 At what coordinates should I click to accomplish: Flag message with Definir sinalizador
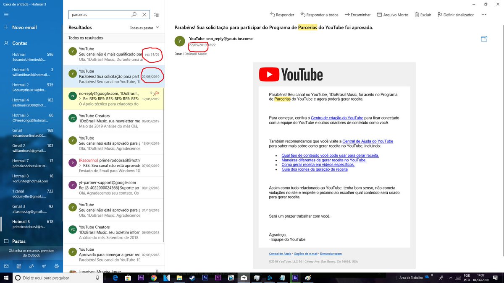tap(455, 15)
